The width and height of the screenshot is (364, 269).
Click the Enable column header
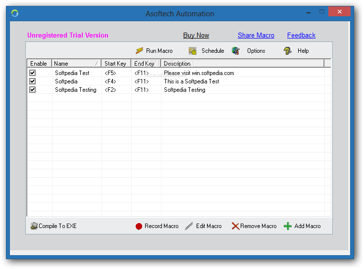pos(39,63)
